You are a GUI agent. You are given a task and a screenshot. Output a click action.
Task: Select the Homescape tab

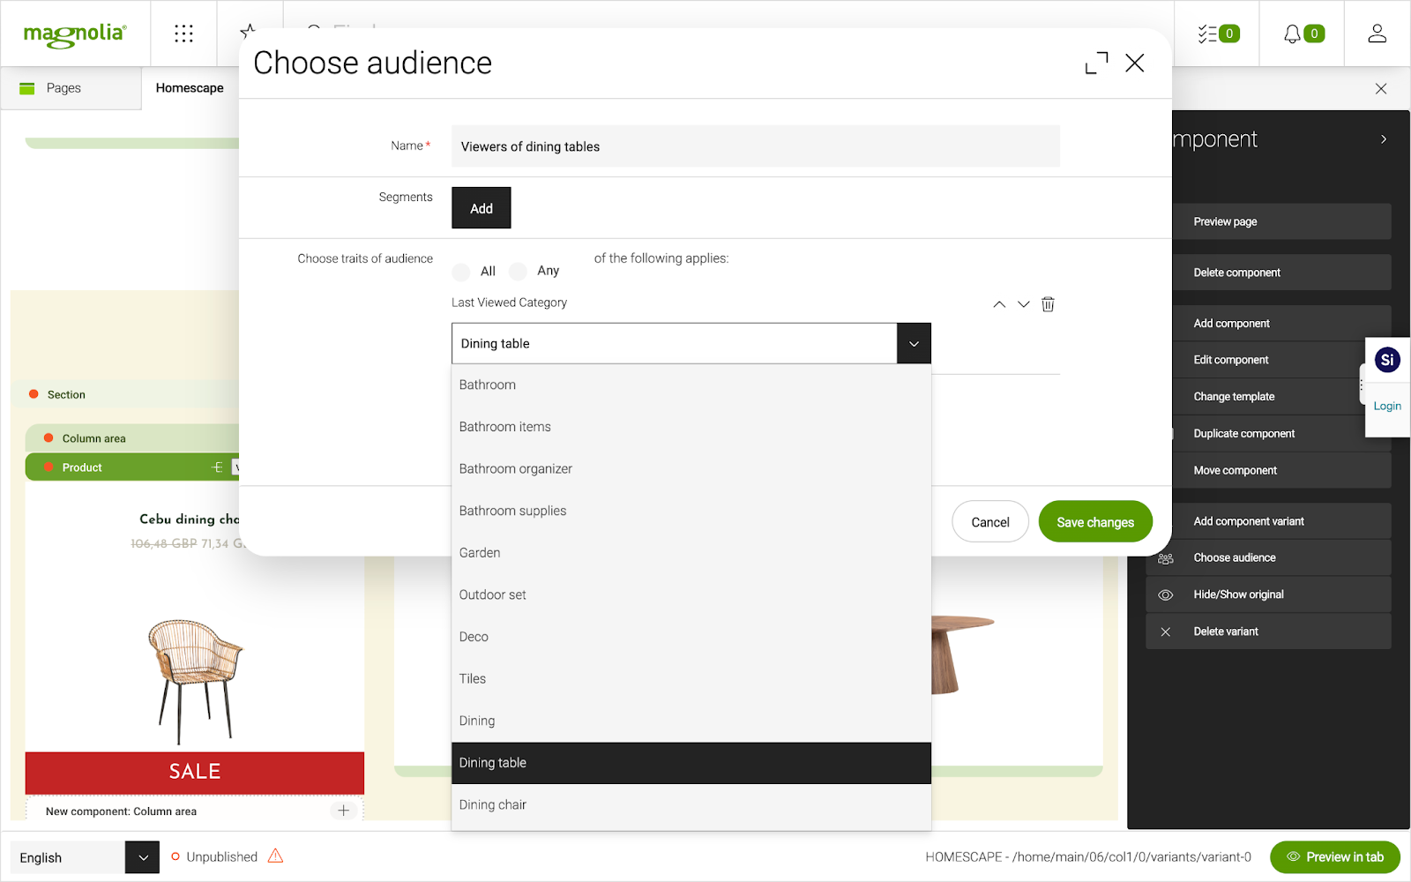pos(190,87)
